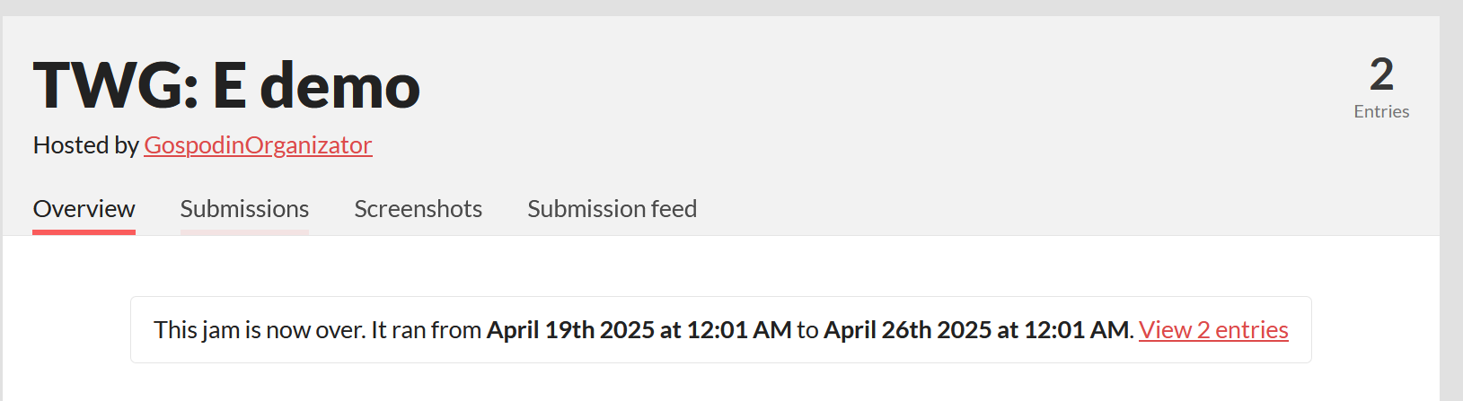1463x401 pixels.
Task: Click the TWG: E demo title
Action: click(226, 86)
